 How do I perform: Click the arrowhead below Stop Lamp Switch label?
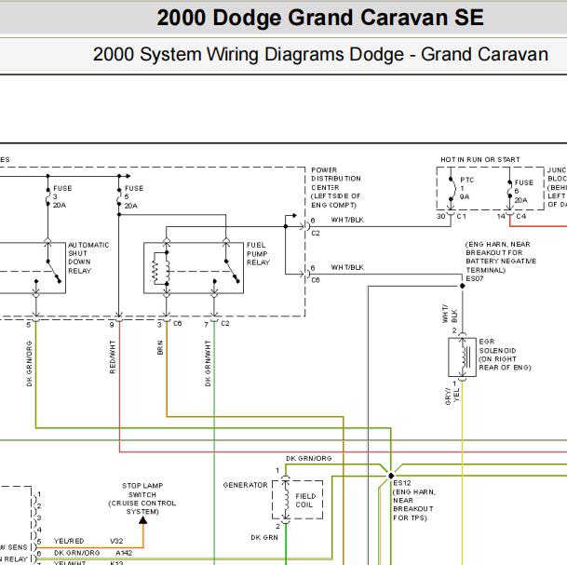pos(143,520)
